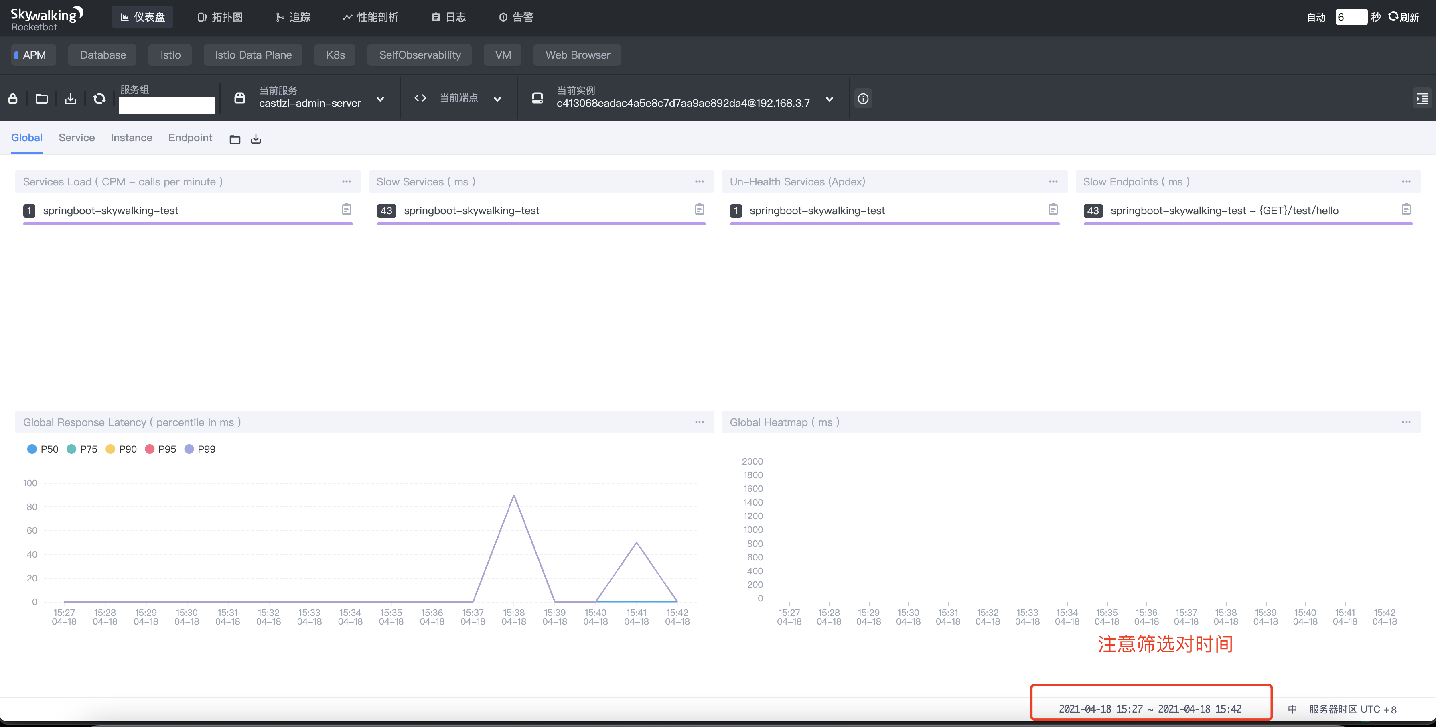Open the instance info icon
1436x727 pixels.
coord(862,99)
